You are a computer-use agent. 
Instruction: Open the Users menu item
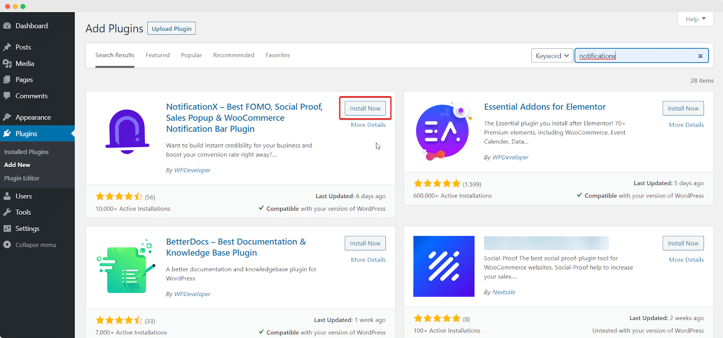[37, 196]
